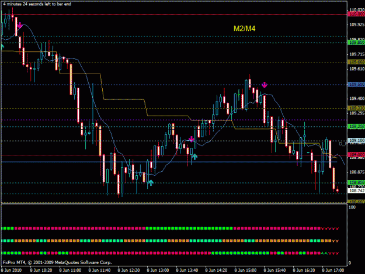Click the magenta down arrow beside the 109.500 level

coord(264,85)
